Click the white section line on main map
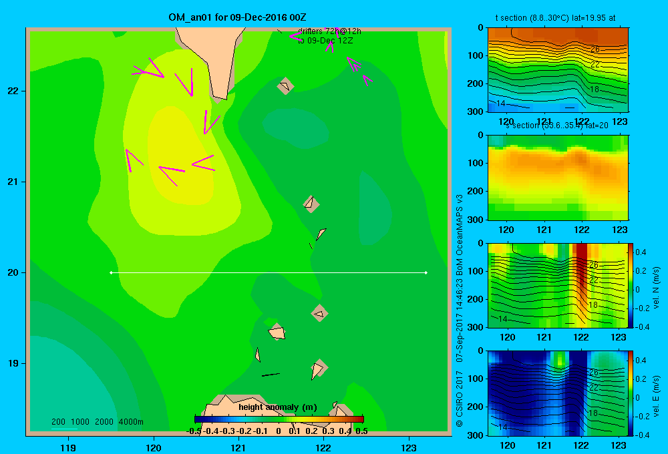Image resolution: width=668 pixels, height=454 pixels. click(x=269, y=272)
